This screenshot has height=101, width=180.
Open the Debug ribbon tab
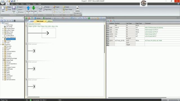28,4
